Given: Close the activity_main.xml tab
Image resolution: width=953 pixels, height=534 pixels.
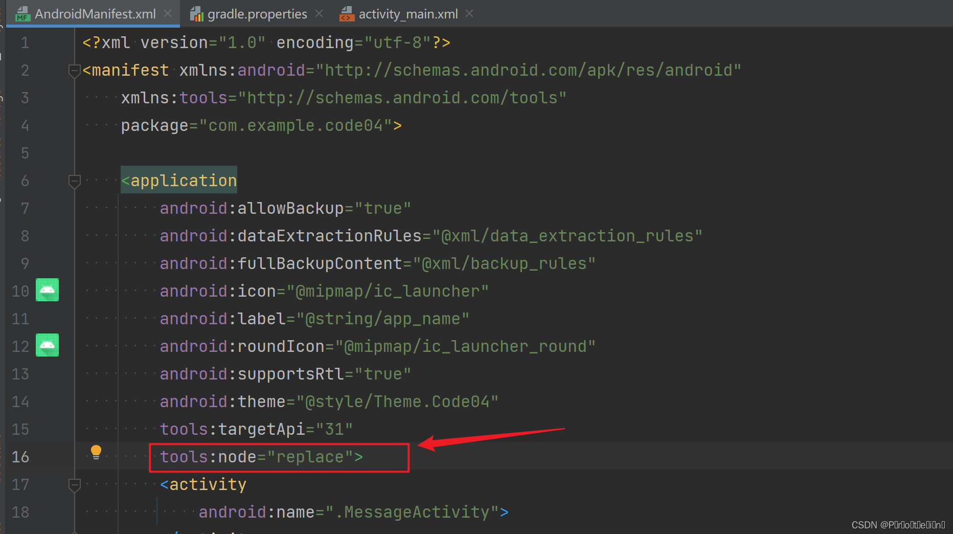Looking at the screenshot, I should [x=468, y=14].
